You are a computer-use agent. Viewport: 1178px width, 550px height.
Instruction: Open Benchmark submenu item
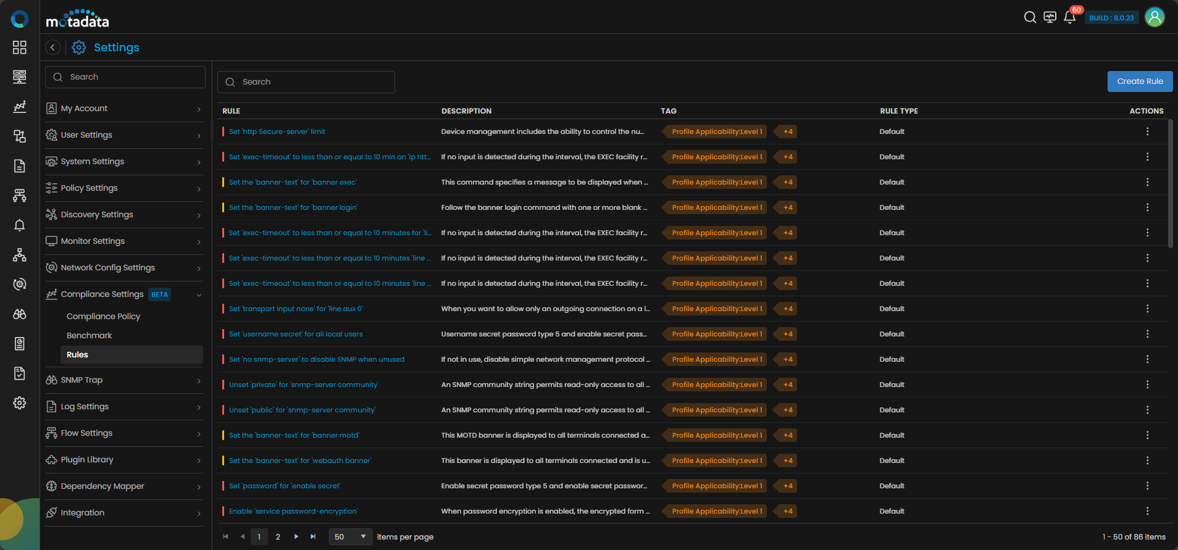[x=89, y=335]
